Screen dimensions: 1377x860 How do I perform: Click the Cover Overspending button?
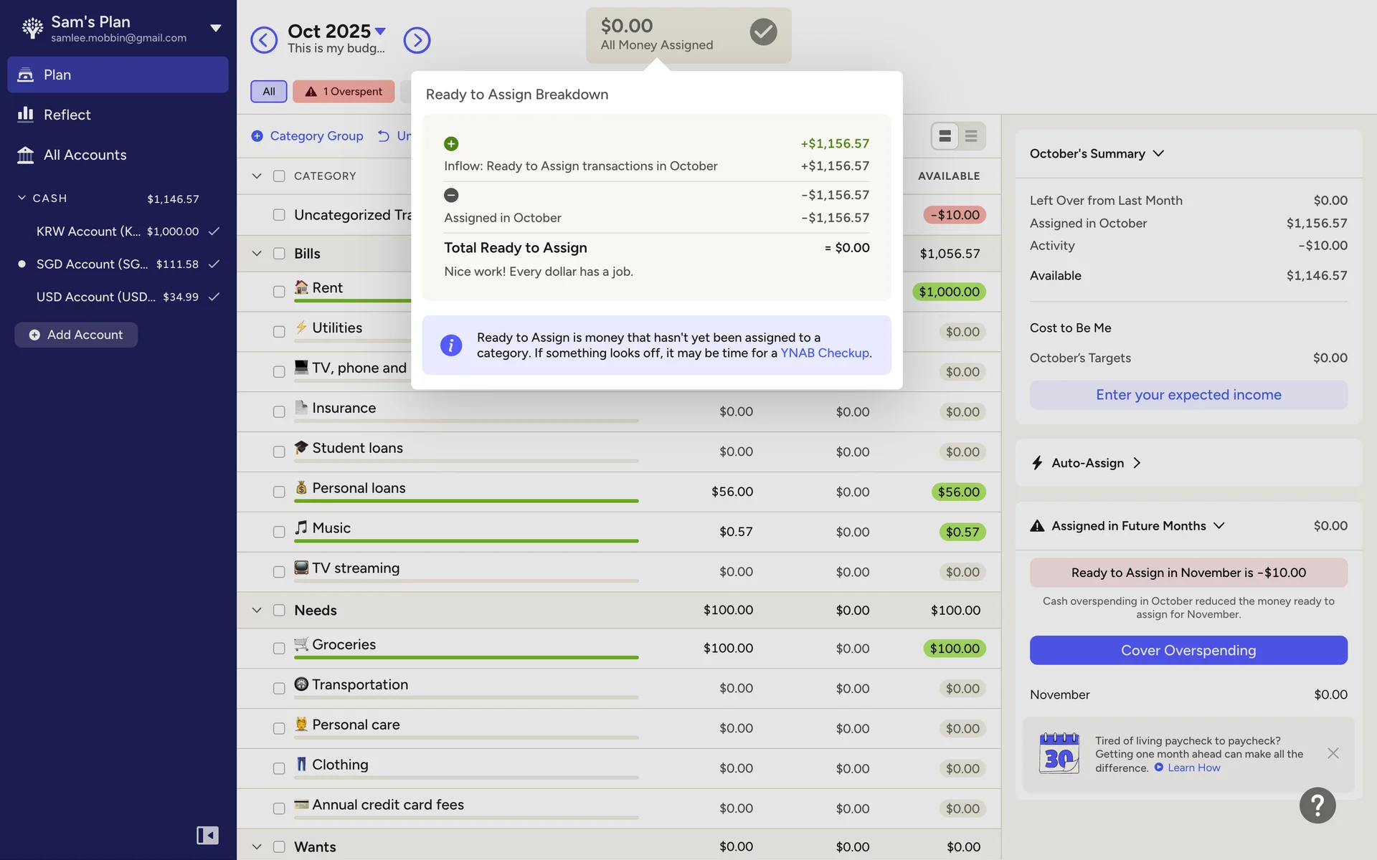tap(1188, 650)
